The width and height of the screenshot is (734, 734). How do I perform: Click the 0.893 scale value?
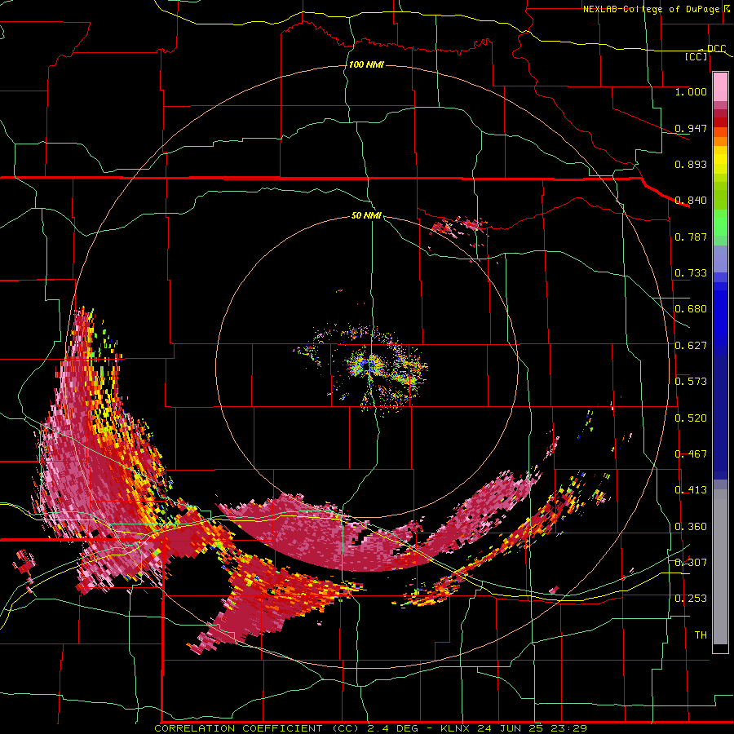coord(691,164)
